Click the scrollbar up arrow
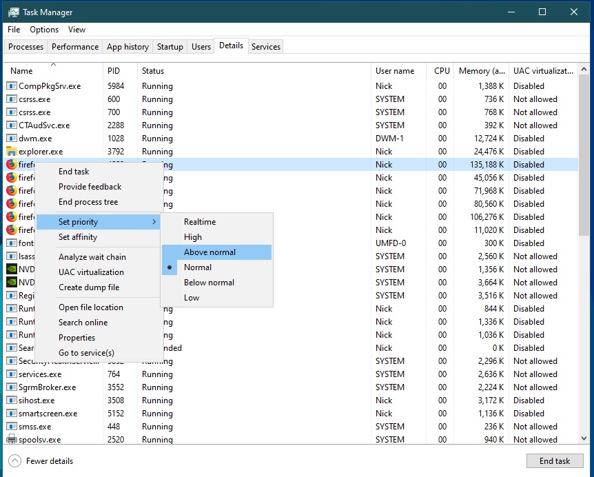The width and height of the screenshot is (594, 477). coord(584,69)
